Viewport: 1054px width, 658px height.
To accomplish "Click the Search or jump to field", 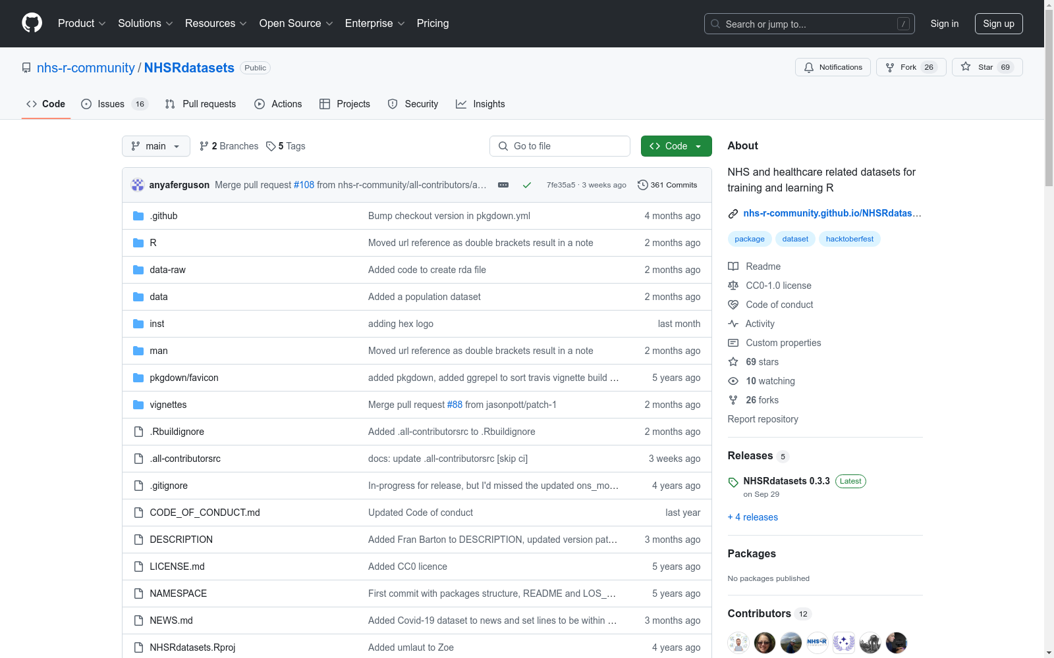I will [x=810, y=24].
